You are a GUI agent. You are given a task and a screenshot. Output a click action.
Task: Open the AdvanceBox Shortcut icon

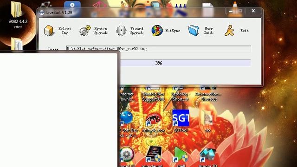208,94
